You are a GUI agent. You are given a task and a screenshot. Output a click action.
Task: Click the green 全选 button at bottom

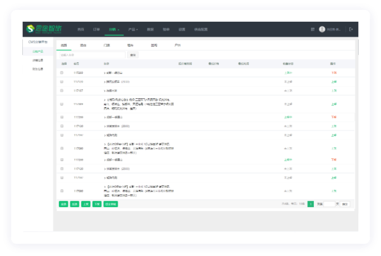coord(63,204)
